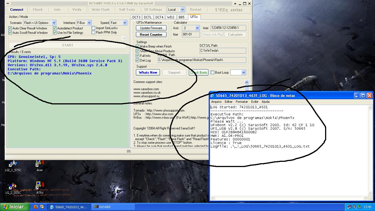Click the Calculate button
The height and width of the screenshot is (211, 375).
(235, 35)
